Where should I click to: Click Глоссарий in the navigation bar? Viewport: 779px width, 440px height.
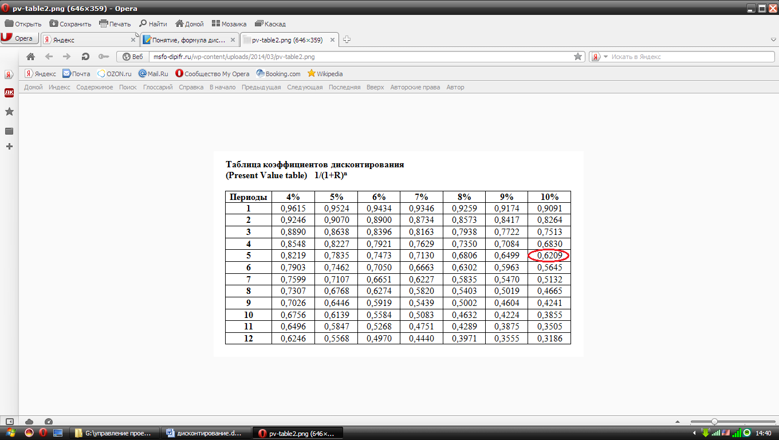(158, 87)
